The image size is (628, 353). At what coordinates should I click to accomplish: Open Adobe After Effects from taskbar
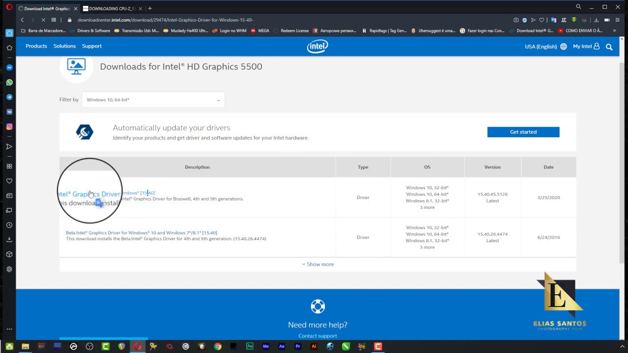(282, 346)
